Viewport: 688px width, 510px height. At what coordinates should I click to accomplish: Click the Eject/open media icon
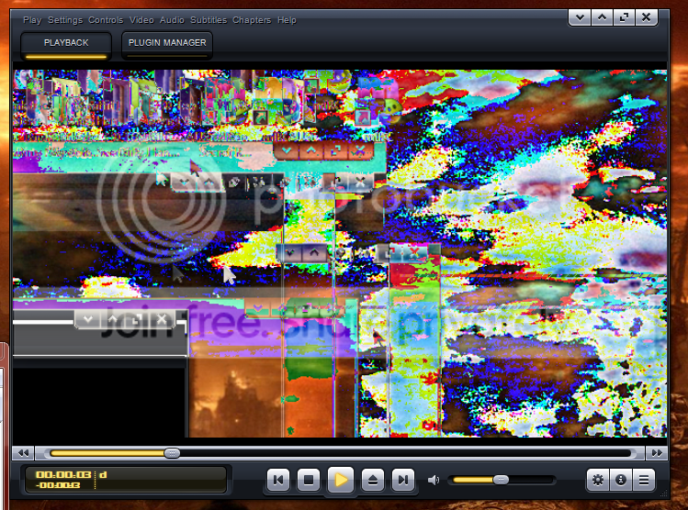[373, 480]
